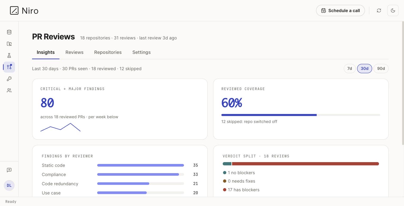Click the '35' Static code count
The height and width of the screenshot is (206, 404).
(196, 165)
